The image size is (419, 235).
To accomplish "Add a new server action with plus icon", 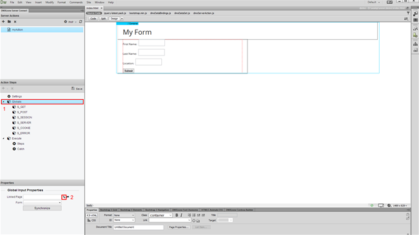I will (3, 22).
